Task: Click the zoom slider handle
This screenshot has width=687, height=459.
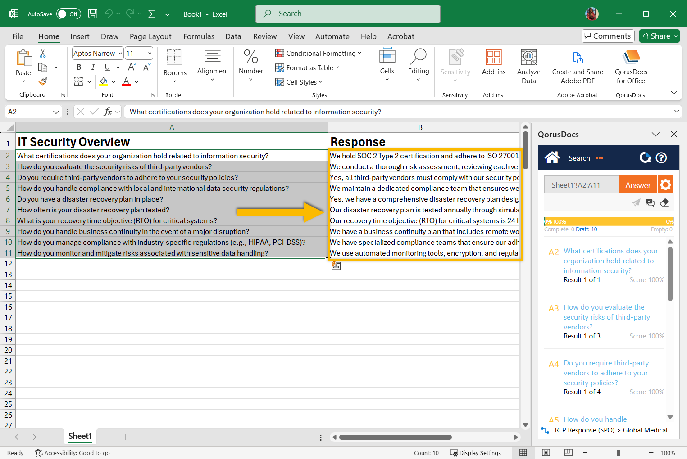Action: [619, 453]
